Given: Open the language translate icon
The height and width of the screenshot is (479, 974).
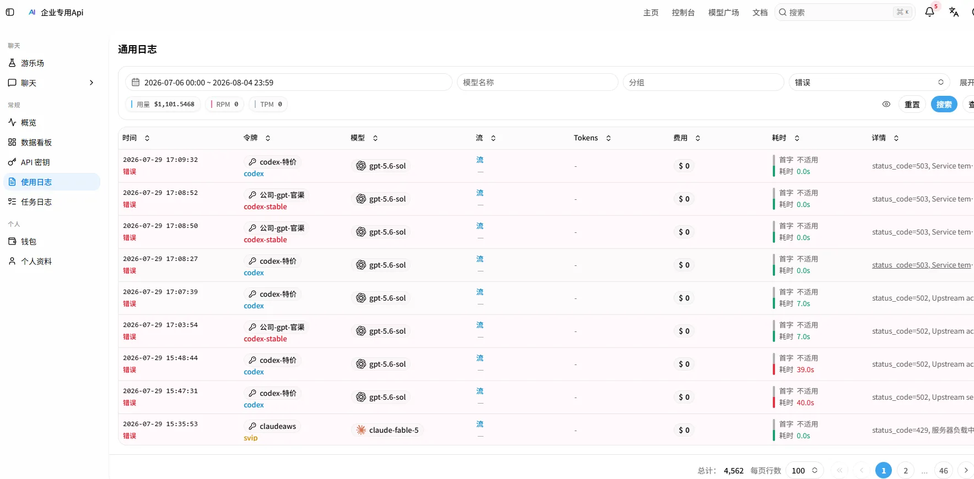Looking at the screenshot, I should click(x=954, y=12).
